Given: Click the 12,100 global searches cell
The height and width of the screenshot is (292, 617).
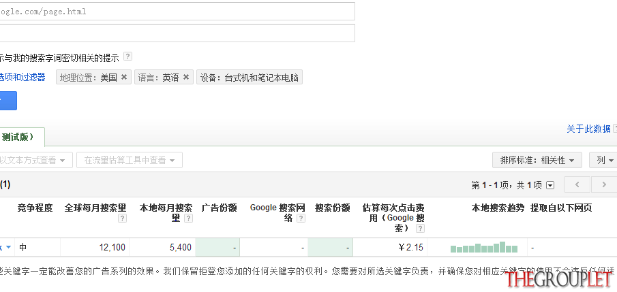Looking at the screenshot, I should 95,248.
